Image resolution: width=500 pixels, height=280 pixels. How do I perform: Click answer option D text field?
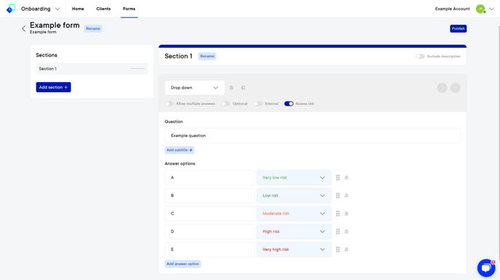(x=209, y=231)
